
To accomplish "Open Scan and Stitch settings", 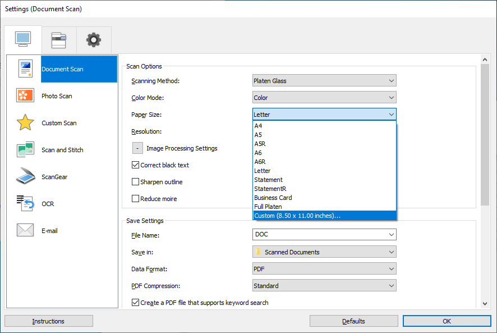I will (x=25, y=150).
